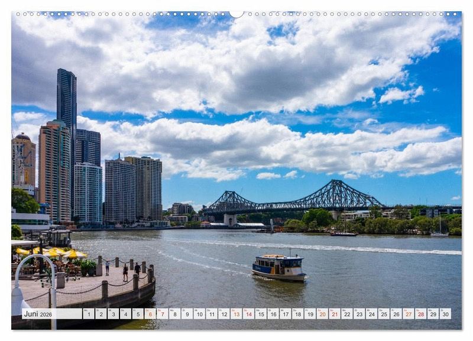Select Saturday day 13 cell
The image size is (473, 341).
click(x=236, y=314)
